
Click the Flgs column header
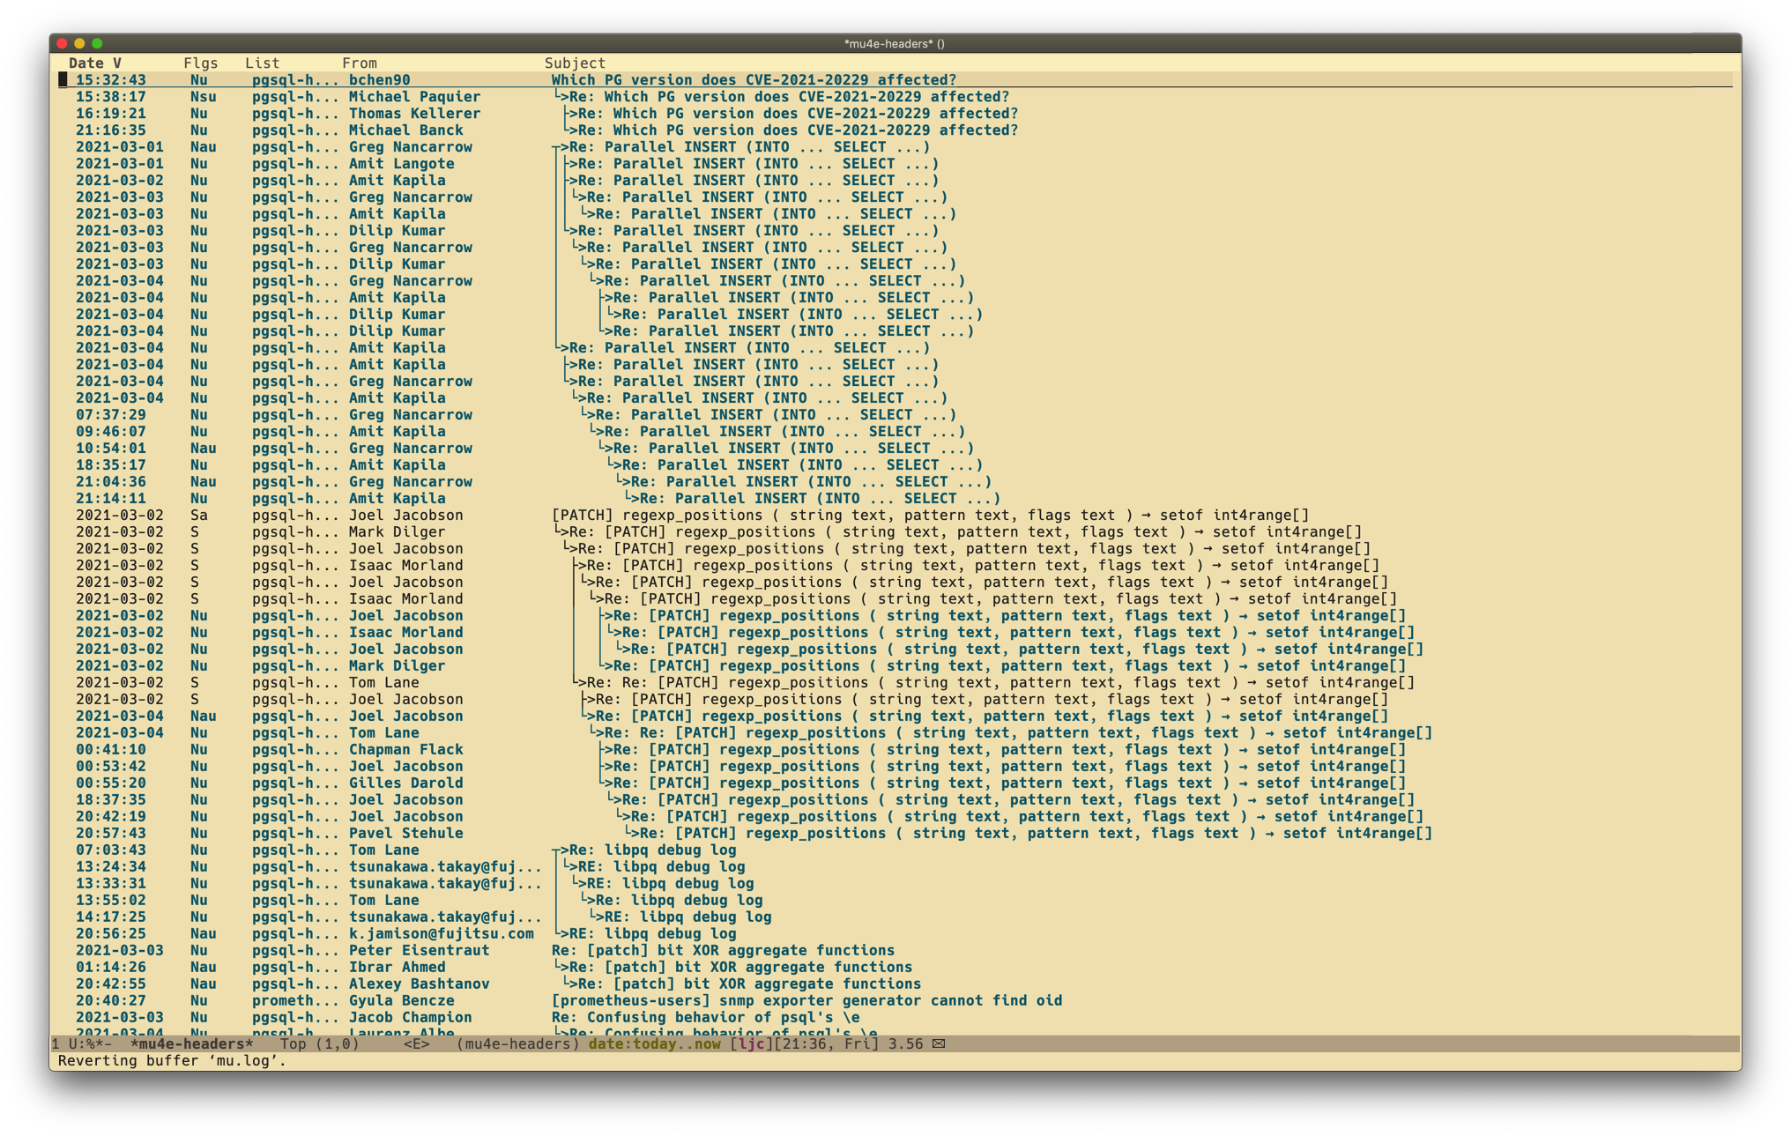(x=200, y=63)
